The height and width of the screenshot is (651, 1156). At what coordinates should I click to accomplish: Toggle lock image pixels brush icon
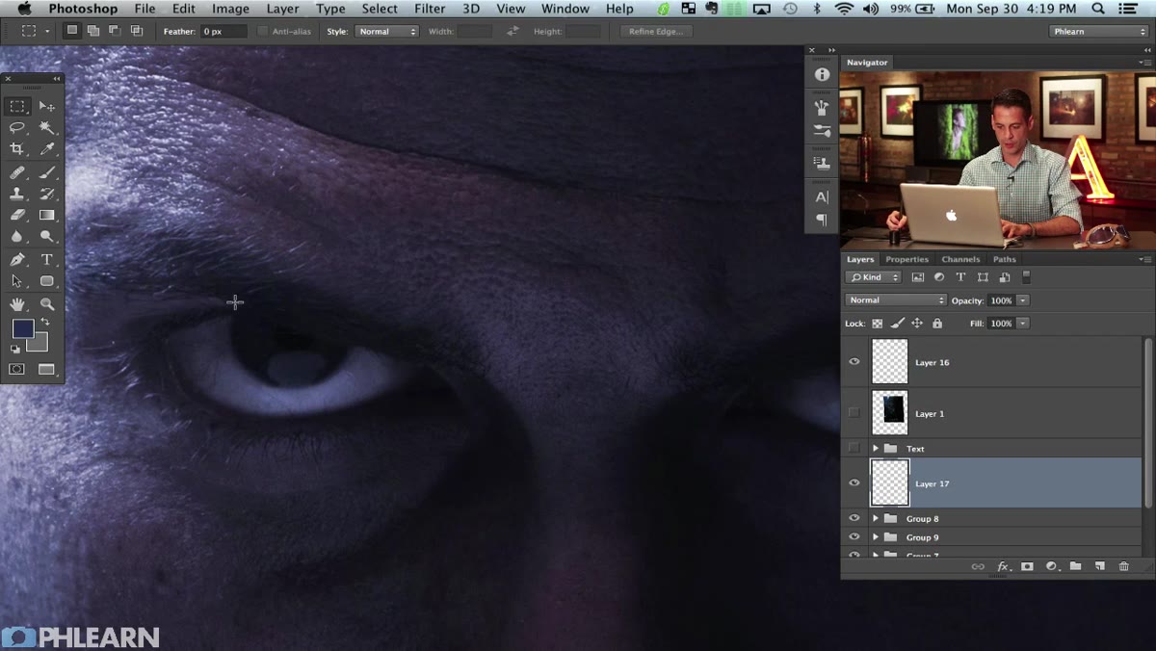(897, 324)
